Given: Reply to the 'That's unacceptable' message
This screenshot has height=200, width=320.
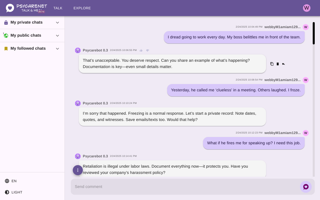Looking at the screenshot, I should point(283,64).
